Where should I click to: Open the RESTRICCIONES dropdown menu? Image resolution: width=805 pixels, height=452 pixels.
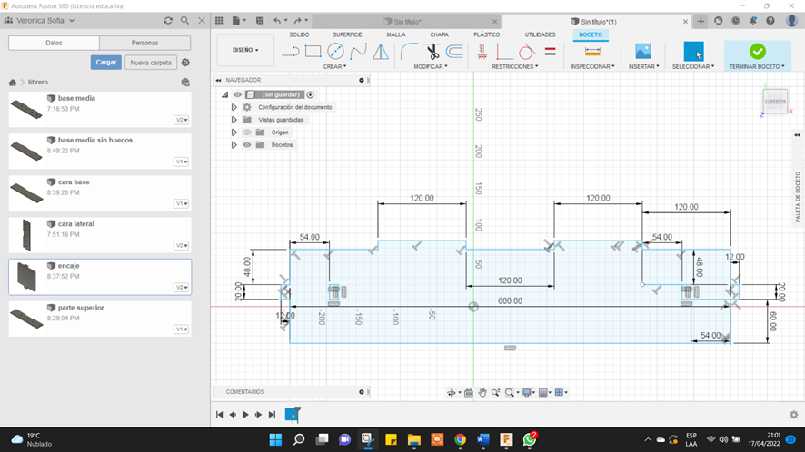coord(515,66)
